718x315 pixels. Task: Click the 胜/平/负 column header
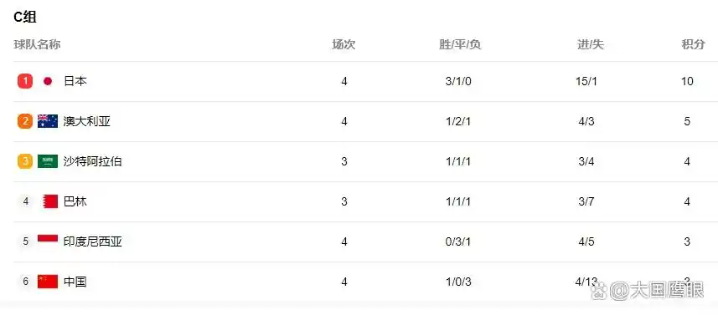pyautogui.click(x=460, y=45)
